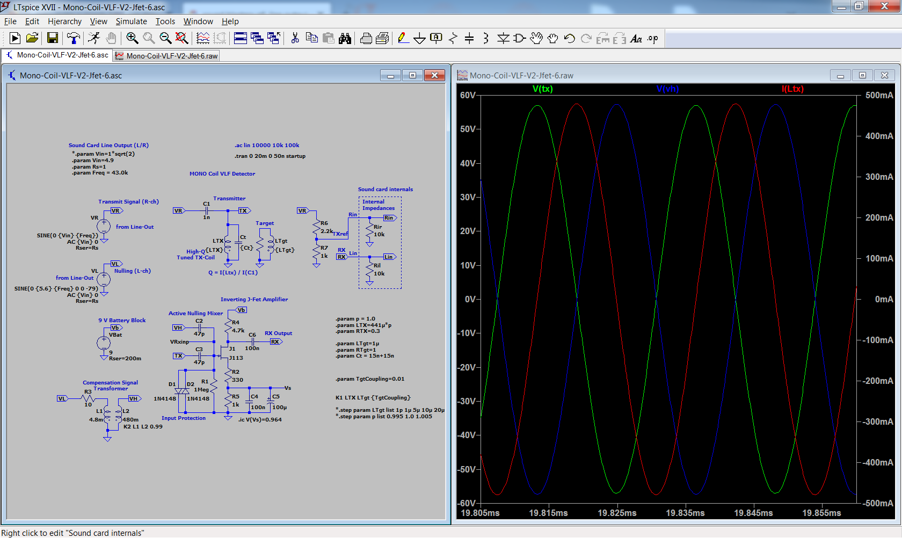Viewport: 902px width, 538px height.
Task: Select the Text 'Aa' tool
Action: pyautogui.click(x=636, y=38)
